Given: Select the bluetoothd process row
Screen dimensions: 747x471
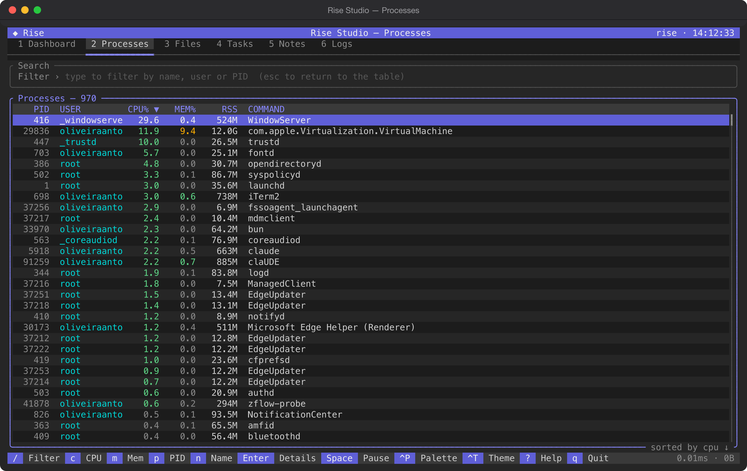Looking at the screenshot, I should pyautogui.click(x=371, y=436).
